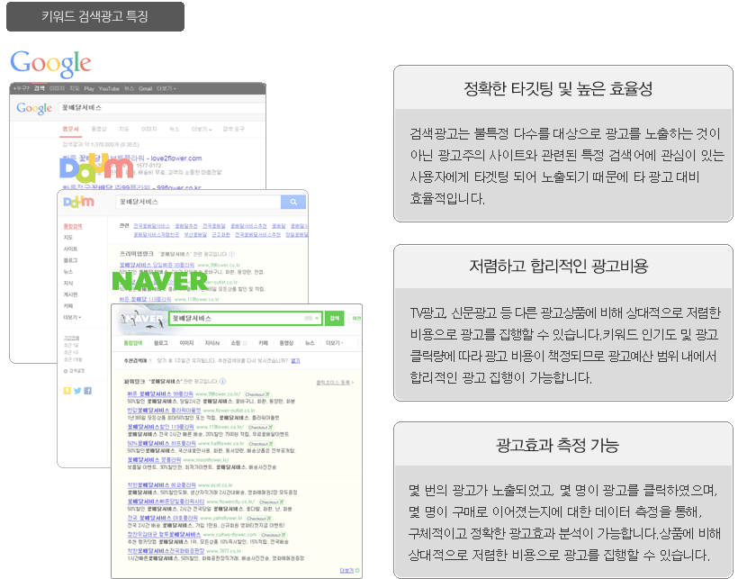Select 사이트 in Daum sidebar
Screen dimensions: 738x579
(70, 249)
